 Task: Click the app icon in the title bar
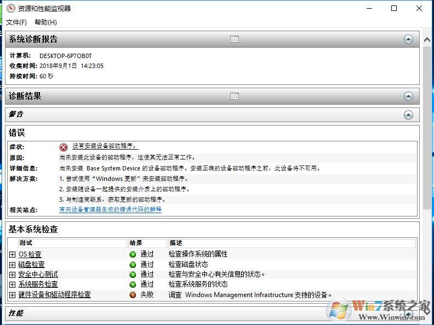[x=9, y=8]
